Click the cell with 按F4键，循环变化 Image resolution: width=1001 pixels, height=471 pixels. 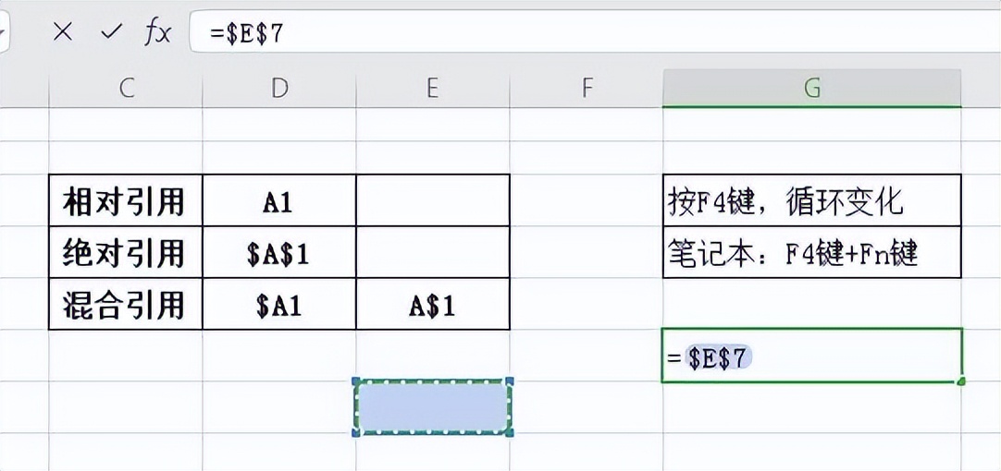(812, 200)
